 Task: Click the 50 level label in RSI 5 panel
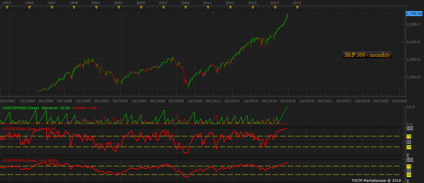pyautogui.click(x=409, y=142)
